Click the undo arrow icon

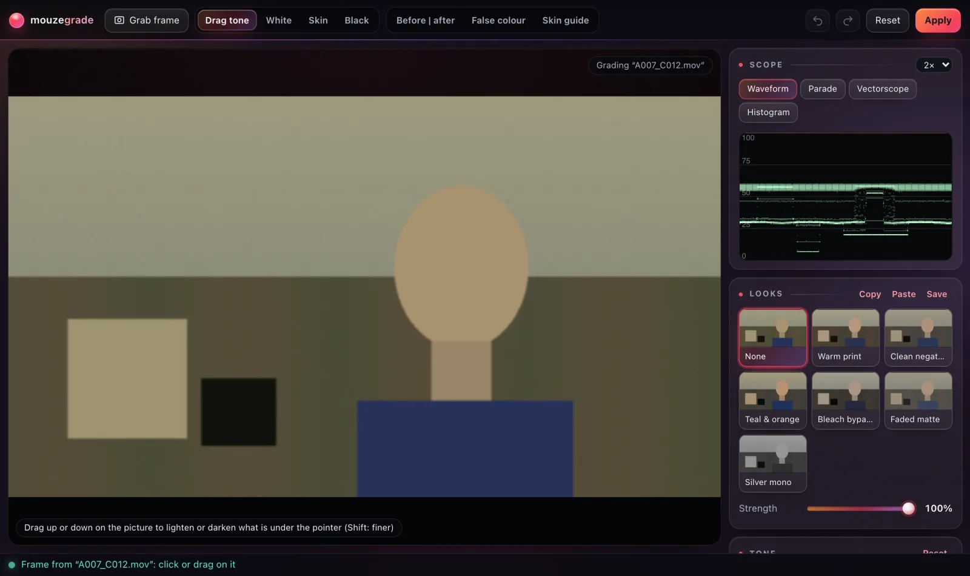point(817,21)
